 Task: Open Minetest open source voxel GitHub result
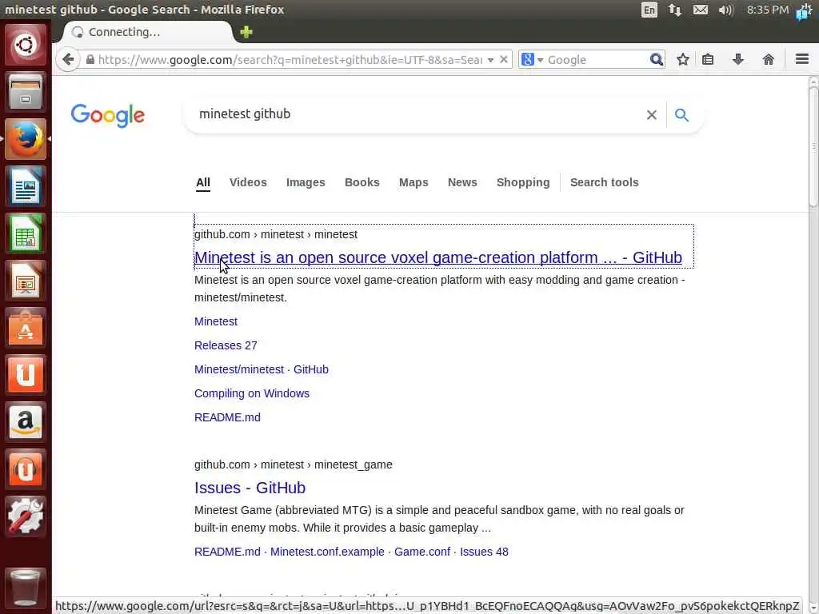(437, 257)
